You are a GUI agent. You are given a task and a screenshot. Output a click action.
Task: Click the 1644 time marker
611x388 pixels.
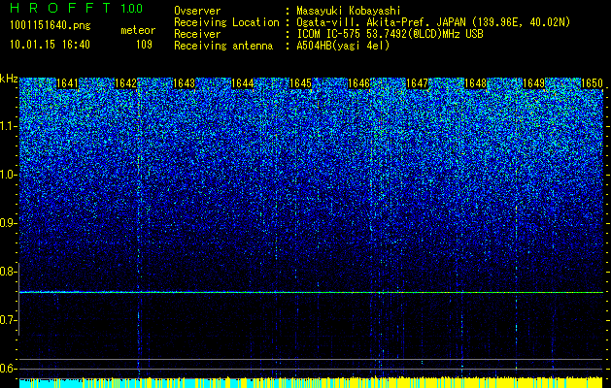pyautogui.click(x=243, y=83)
